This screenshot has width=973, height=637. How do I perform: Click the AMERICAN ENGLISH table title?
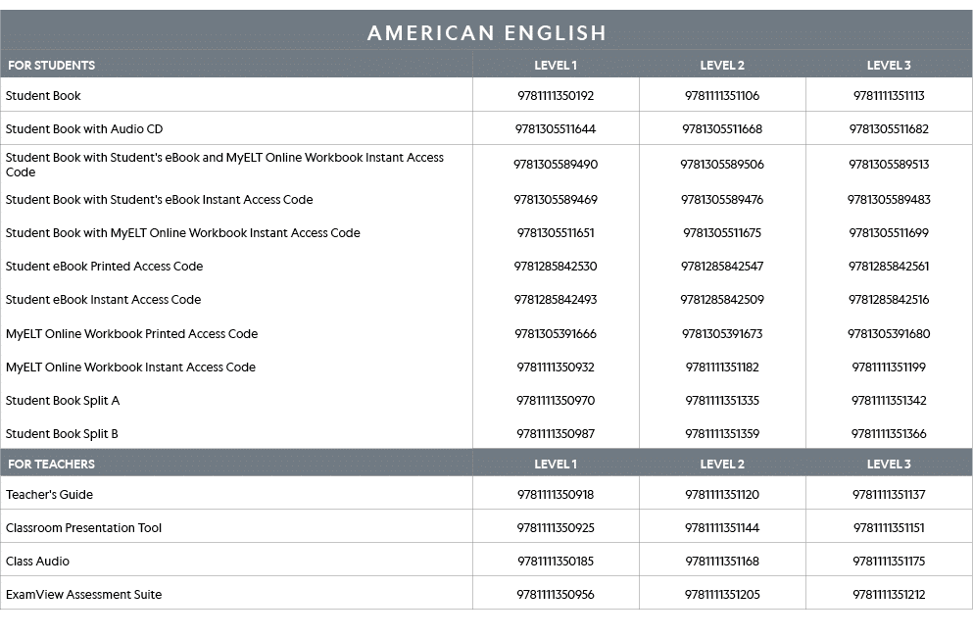[x=487, y=33]
